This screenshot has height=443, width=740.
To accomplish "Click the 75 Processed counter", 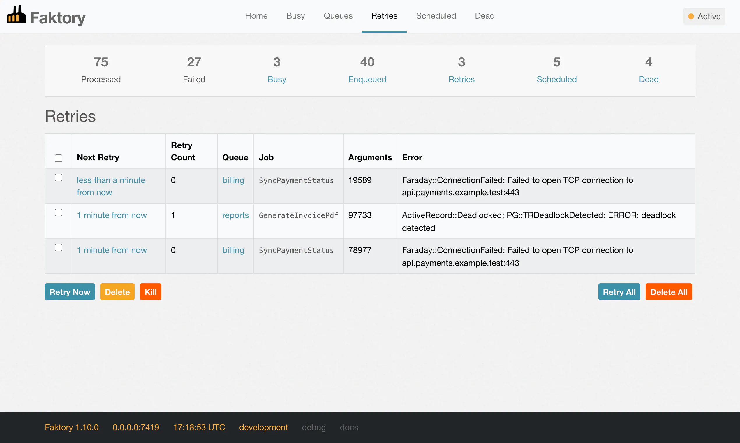I will [101, 71].
